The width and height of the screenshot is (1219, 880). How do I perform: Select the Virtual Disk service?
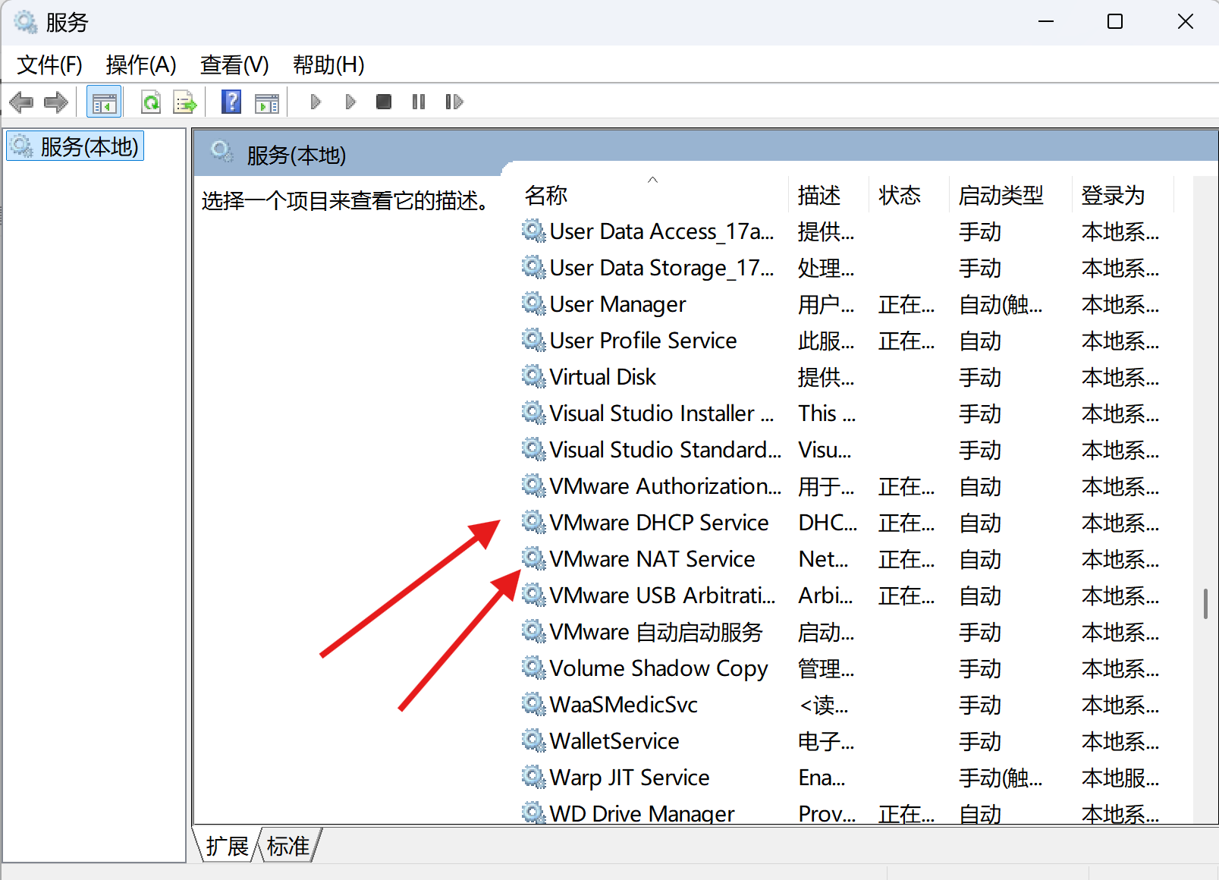[x=847, y=377]
